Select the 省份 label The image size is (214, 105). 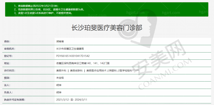(x=7, y=41)
